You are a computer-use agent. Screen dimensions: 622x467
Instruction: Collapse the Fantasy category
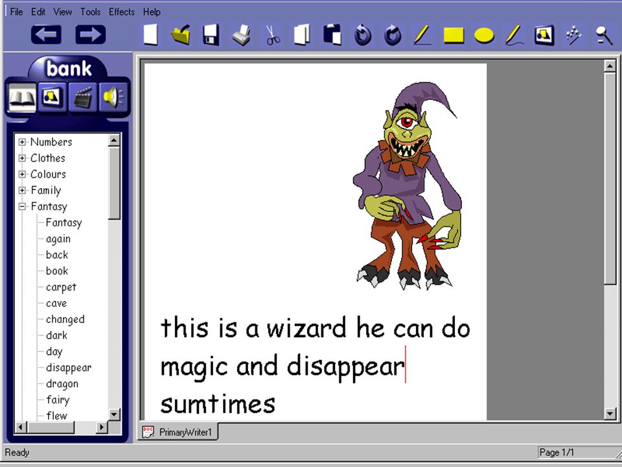pyautogui.click(x=22, y=206)
